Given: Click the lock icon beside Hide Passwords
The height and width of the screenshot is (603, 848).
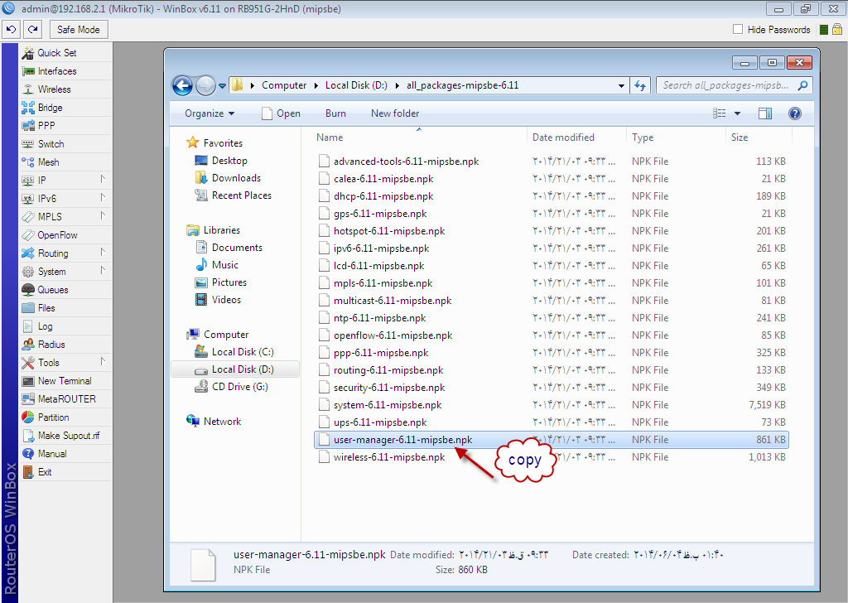Looking at the screenshot, I should click(x=837, y=29).
